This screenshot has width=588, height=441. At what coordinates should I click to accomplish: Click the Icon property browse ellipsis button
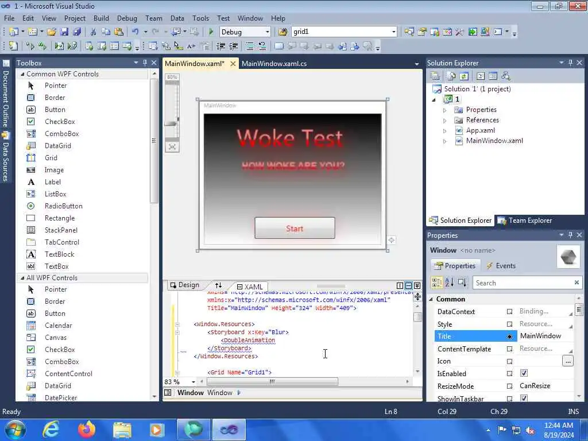(x=568, y=362)
